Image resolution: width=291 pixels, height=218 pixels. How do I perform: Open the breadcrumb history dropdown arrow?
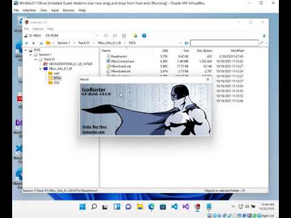click(x=181, y=43)
